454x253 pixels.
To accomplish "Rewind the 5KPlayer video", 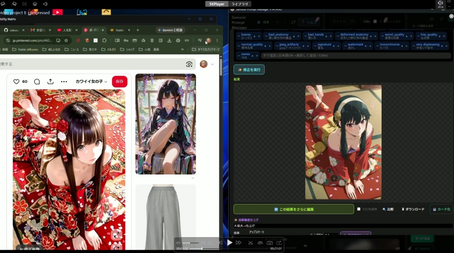I will (x=220, y=242).
